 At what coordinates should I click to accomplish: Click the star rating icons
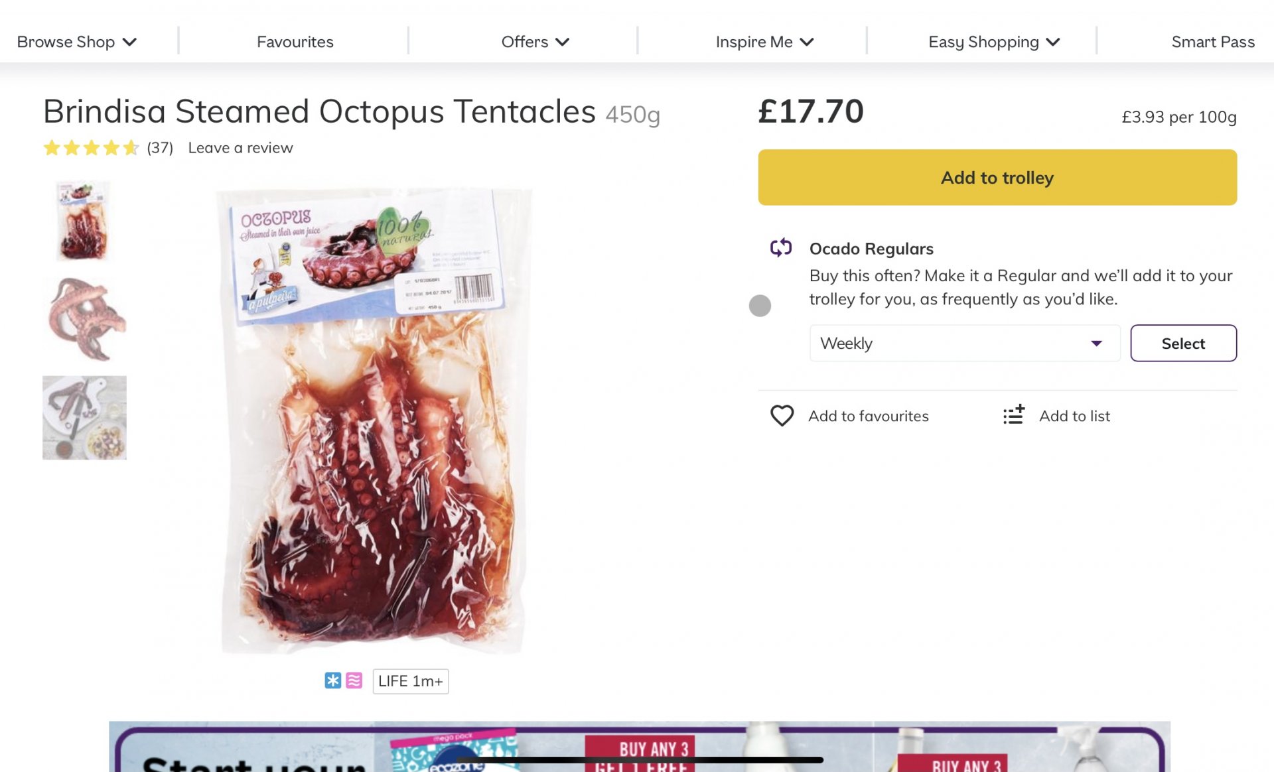(91, 148)
